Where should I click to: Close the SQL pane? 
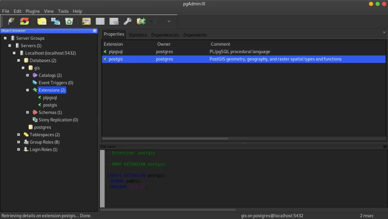point(385,147)
